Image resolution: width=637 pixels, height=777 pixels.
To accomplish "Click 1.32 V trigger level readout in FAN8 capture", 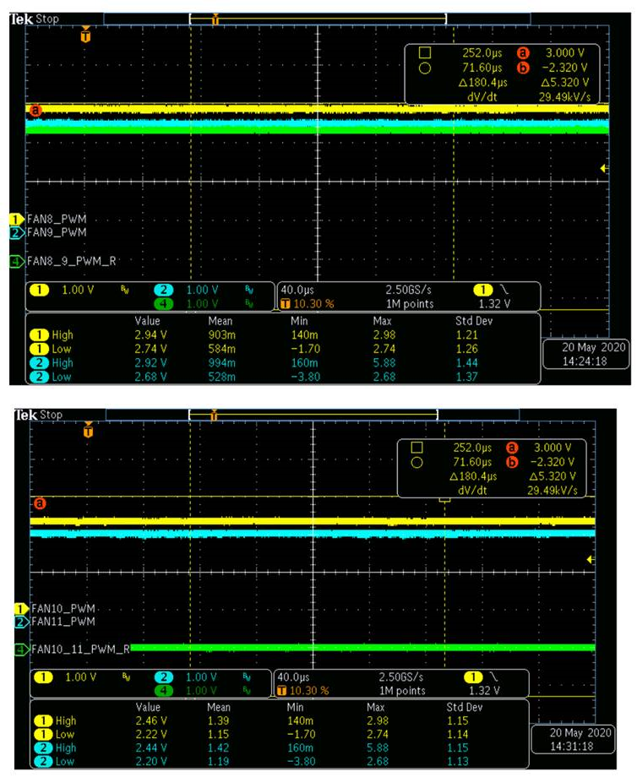I will click(494, 304).
